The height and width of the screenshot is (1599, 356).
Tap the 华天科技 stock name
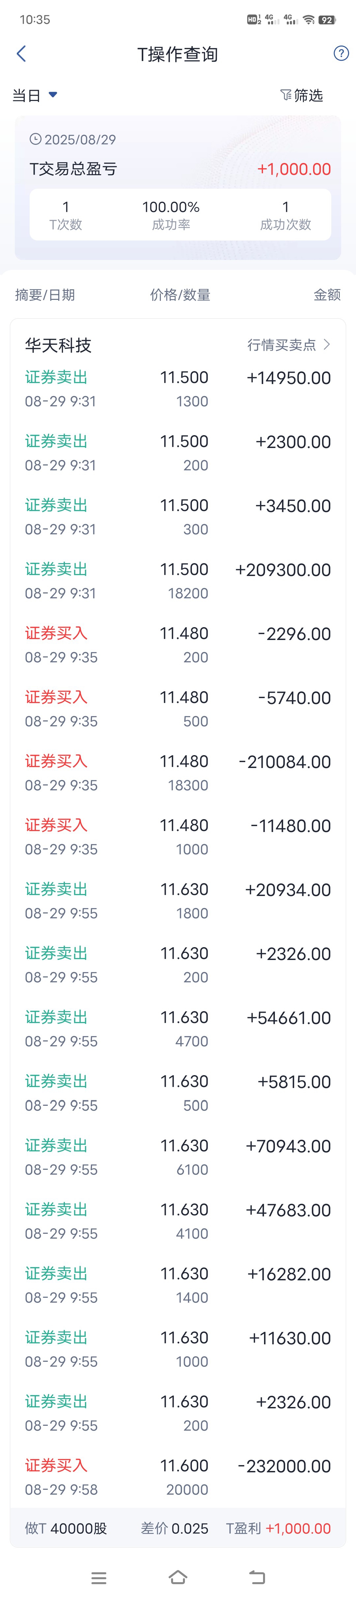(58, 345)
